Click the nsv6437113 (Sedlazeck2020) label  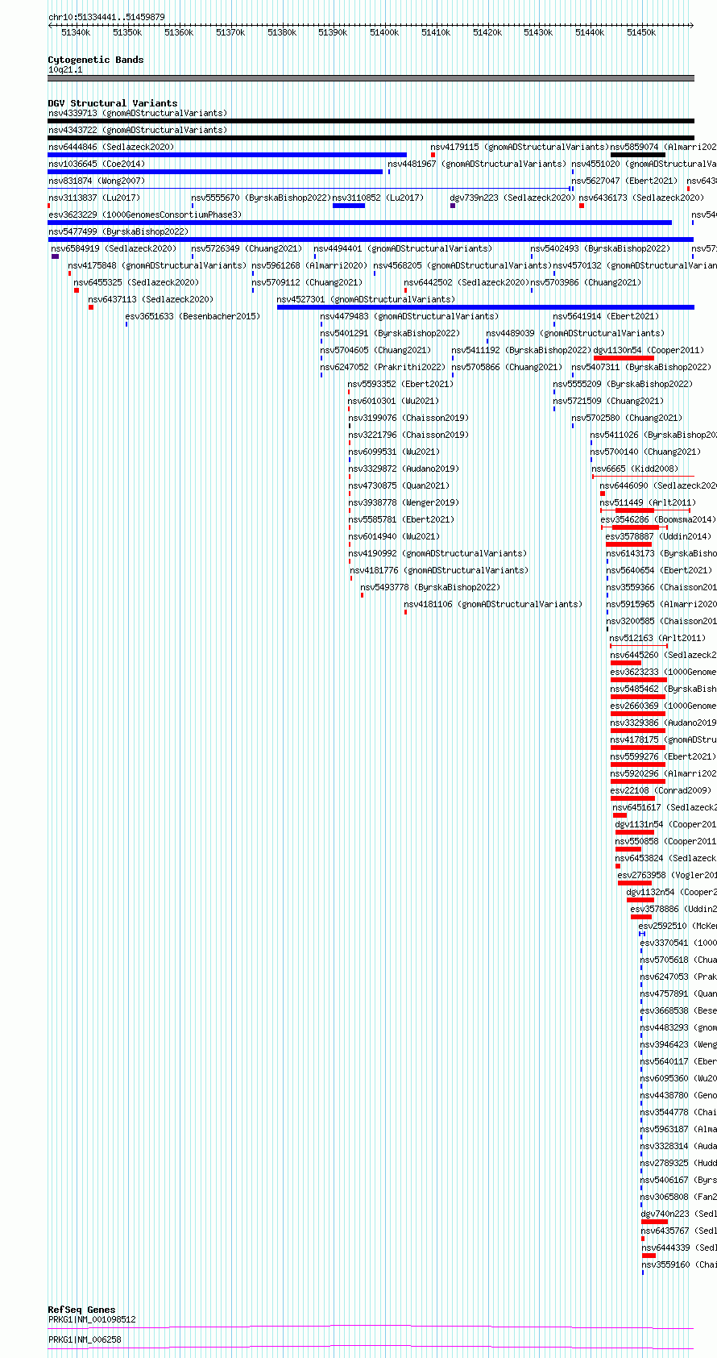click(x=151, y=299)
